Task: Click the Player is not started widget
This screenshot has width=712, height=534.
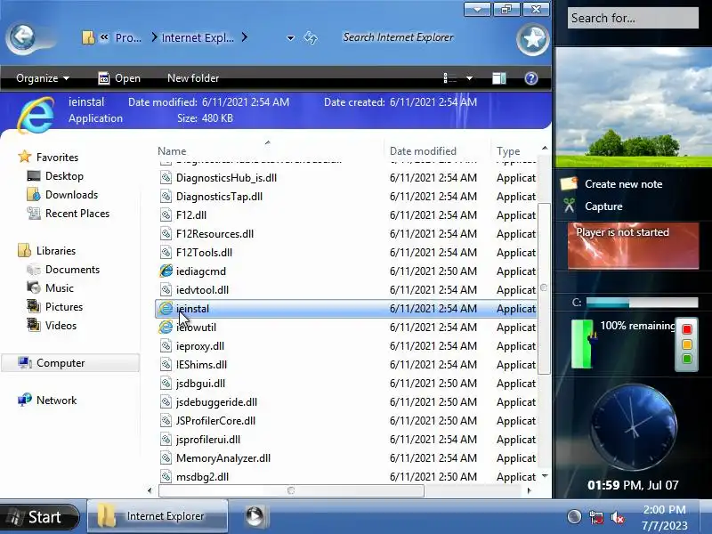Action: 633,246
